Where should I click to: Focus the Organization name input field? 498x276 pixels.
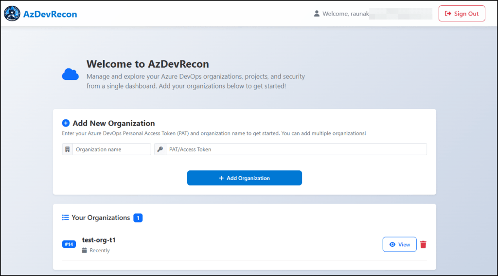(x=112, y=149)
